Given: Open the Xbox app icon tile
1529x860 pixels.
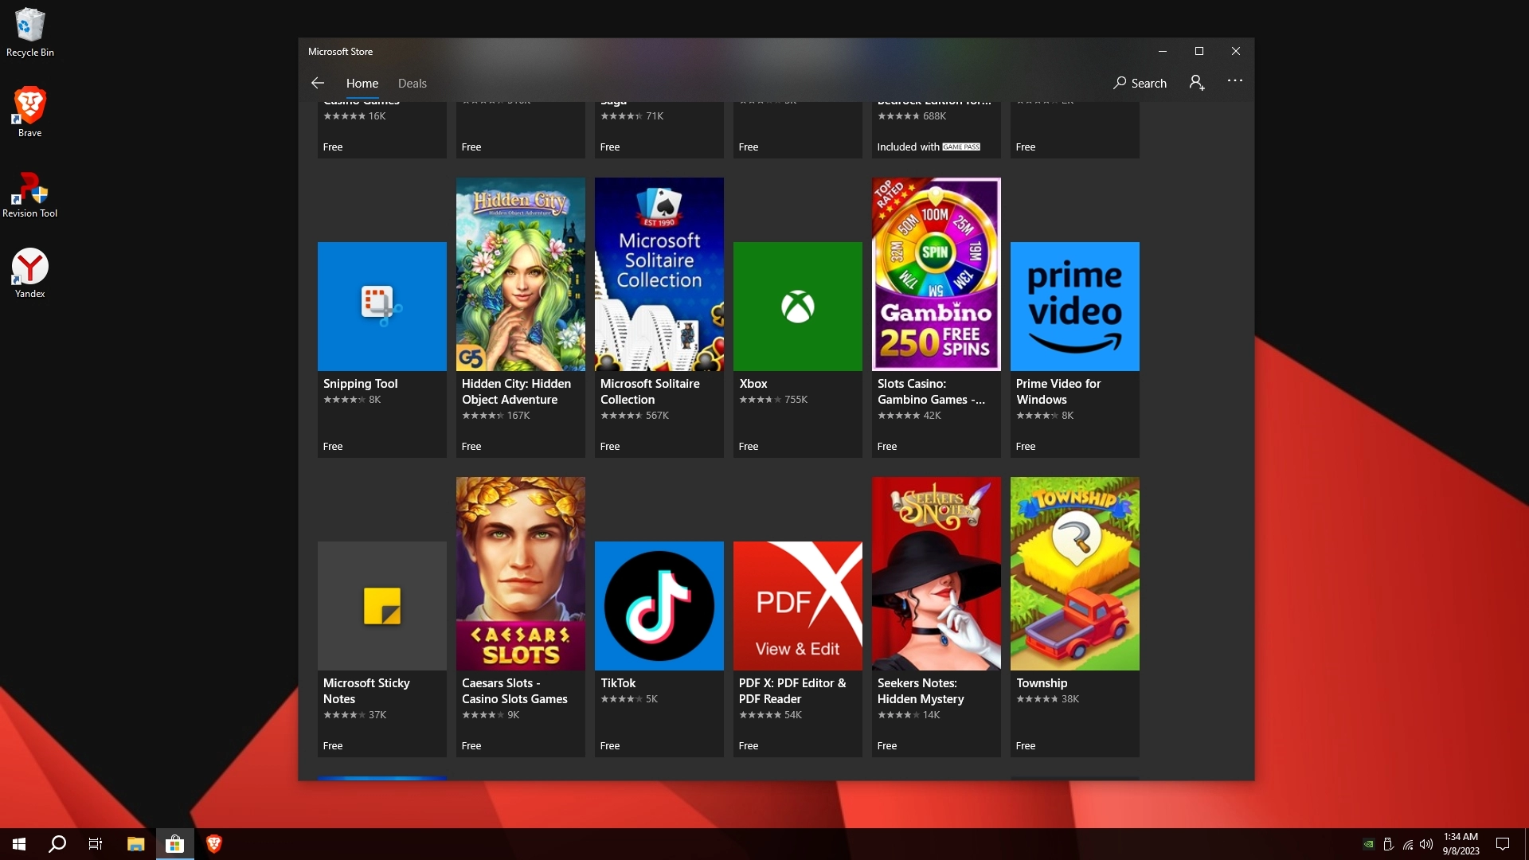Looking at the screenshot, I should point(797,307).
